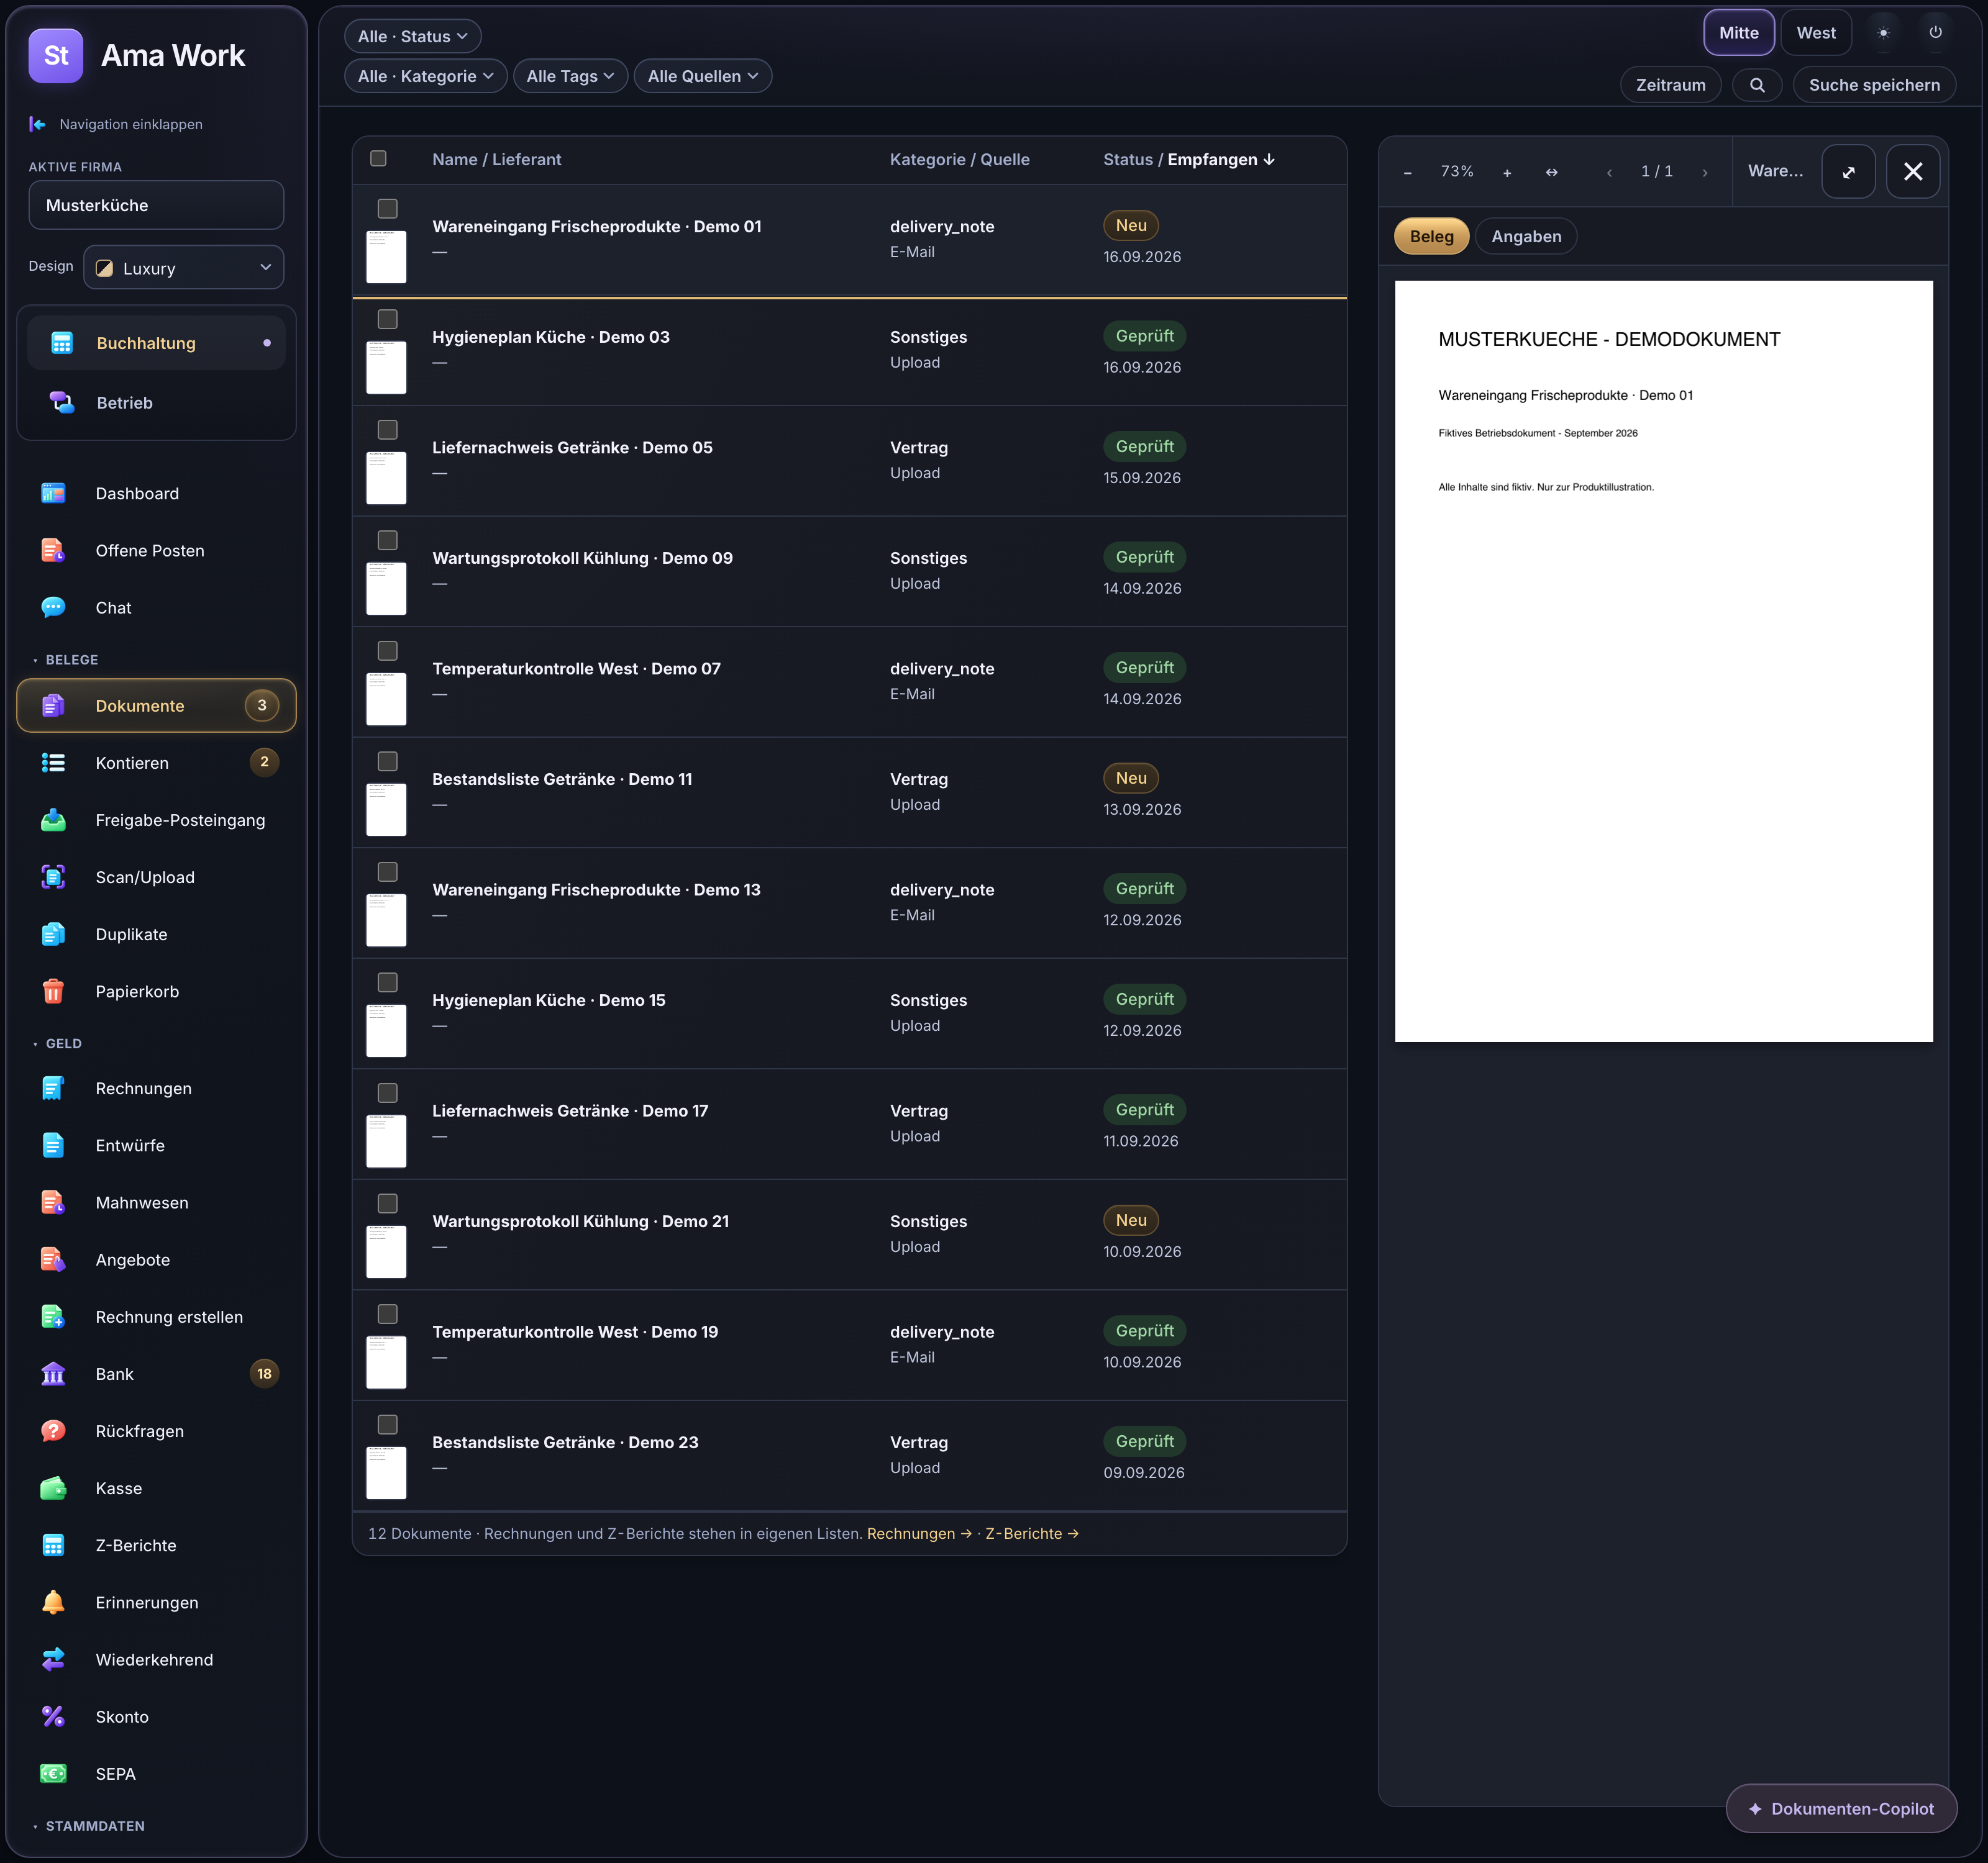Go to Scan/Upload
The image size is (1988, 1863).
tap(156, 877)
